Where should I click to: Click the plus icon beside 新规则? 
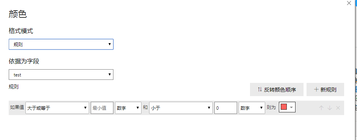(316, 89)
